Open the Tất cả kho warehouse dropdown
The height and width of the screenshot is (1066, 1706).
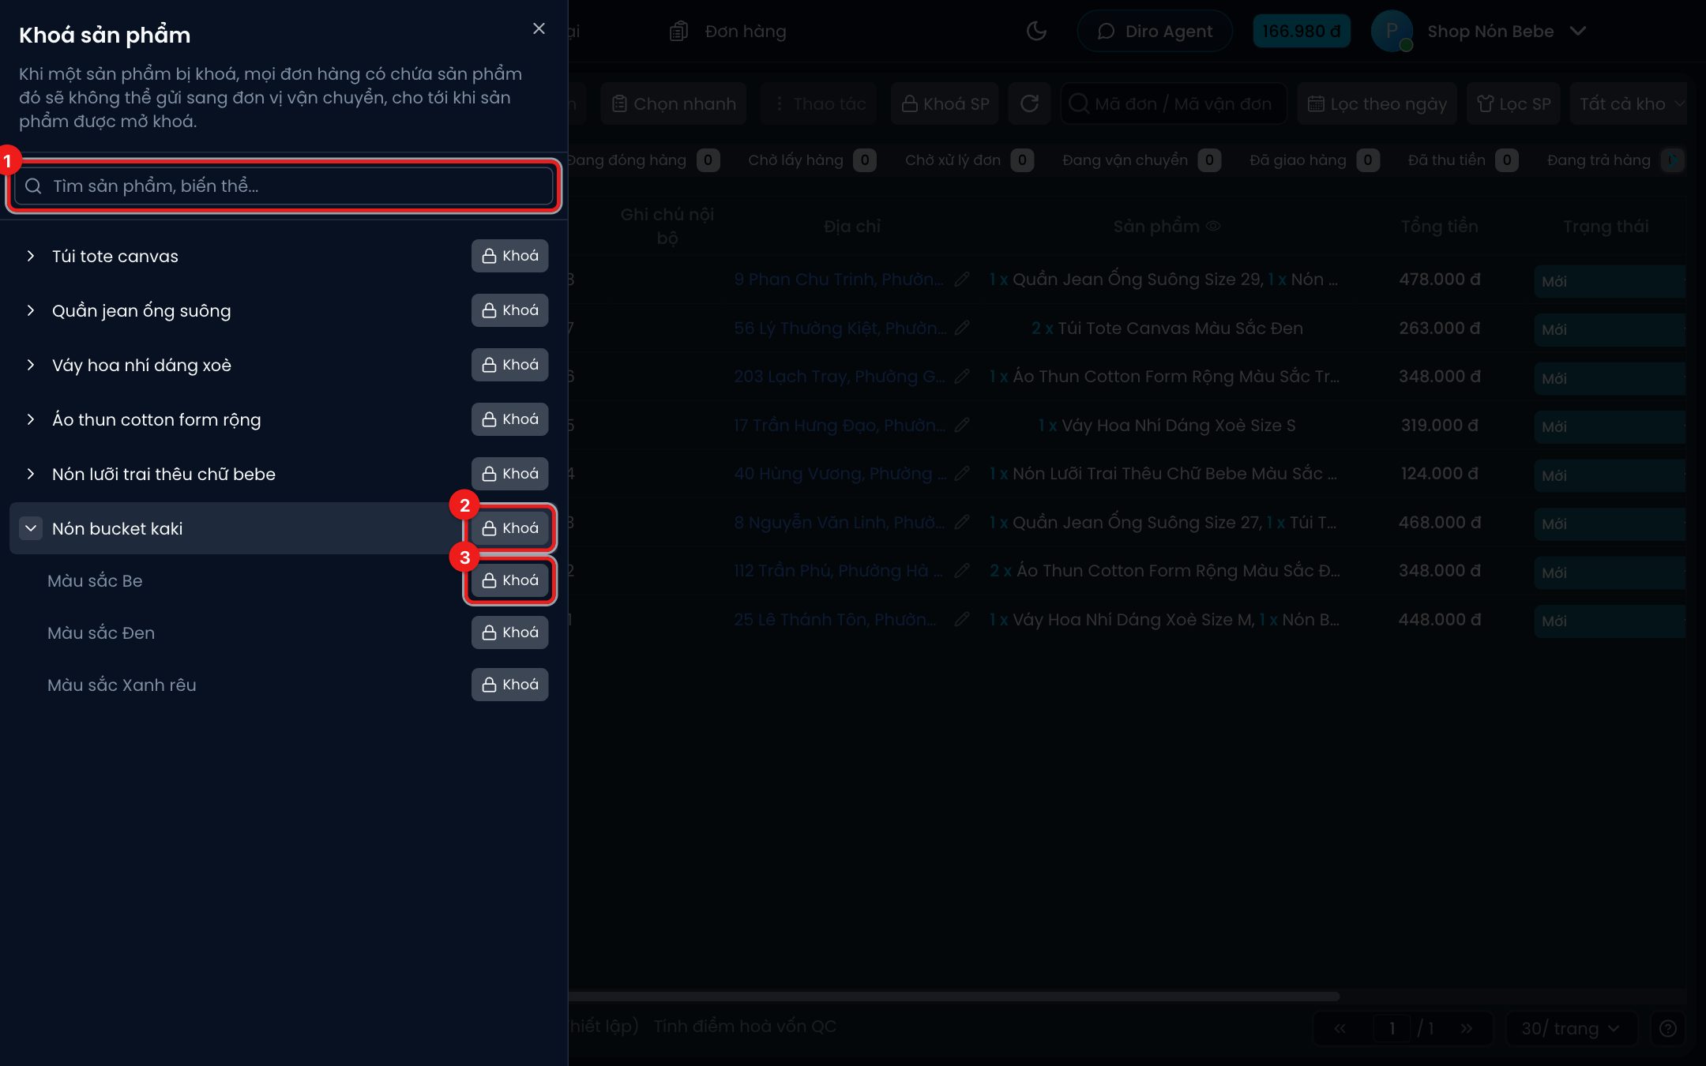point(1629,103)
